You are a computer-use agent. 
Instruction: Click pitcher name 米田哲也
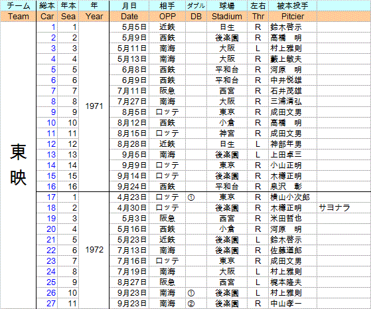coord(286,219)
